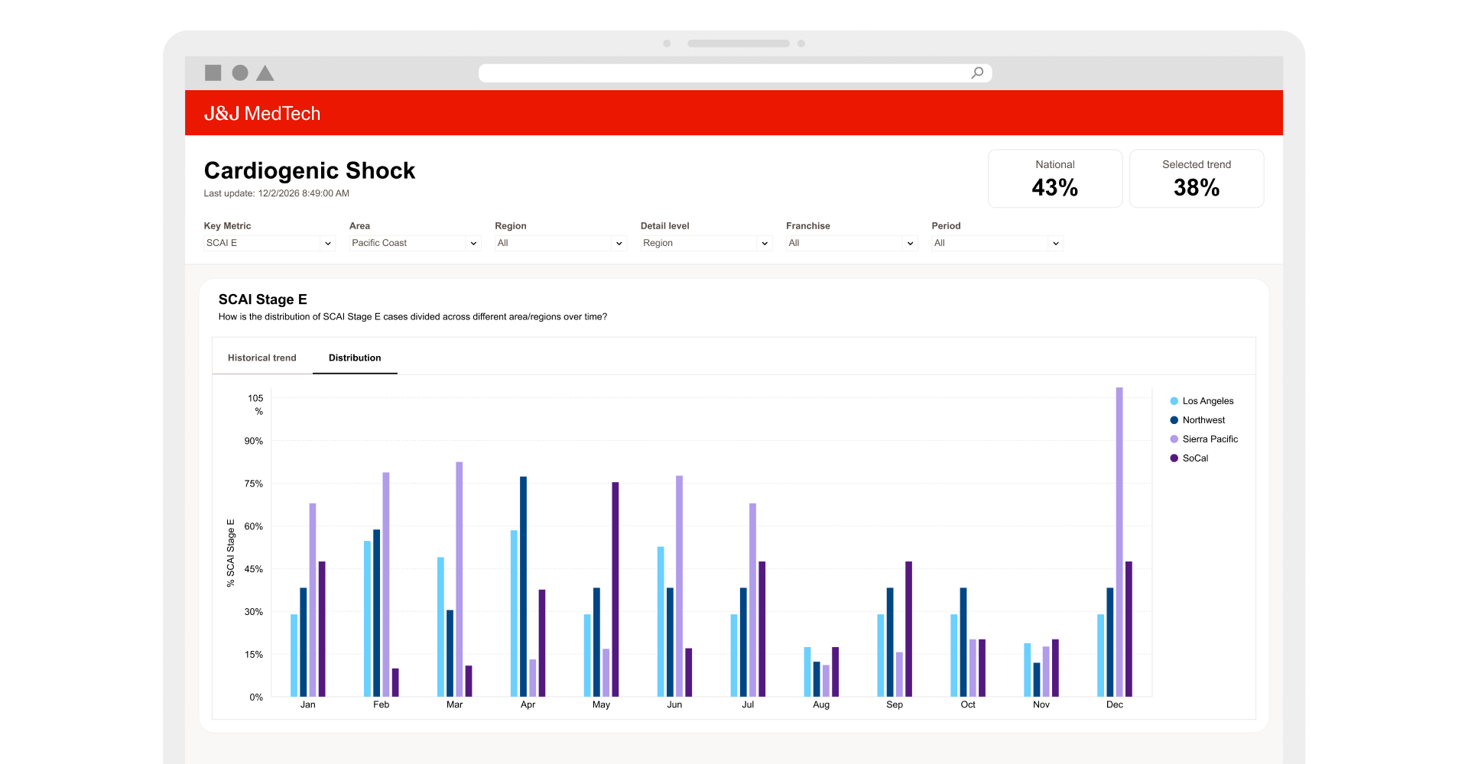Open the Detail level dropdown

706,243
